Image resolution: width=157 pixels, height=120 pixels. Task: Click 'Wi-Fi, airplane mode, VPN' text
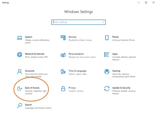pyautogui.click(x=36, y=57)
